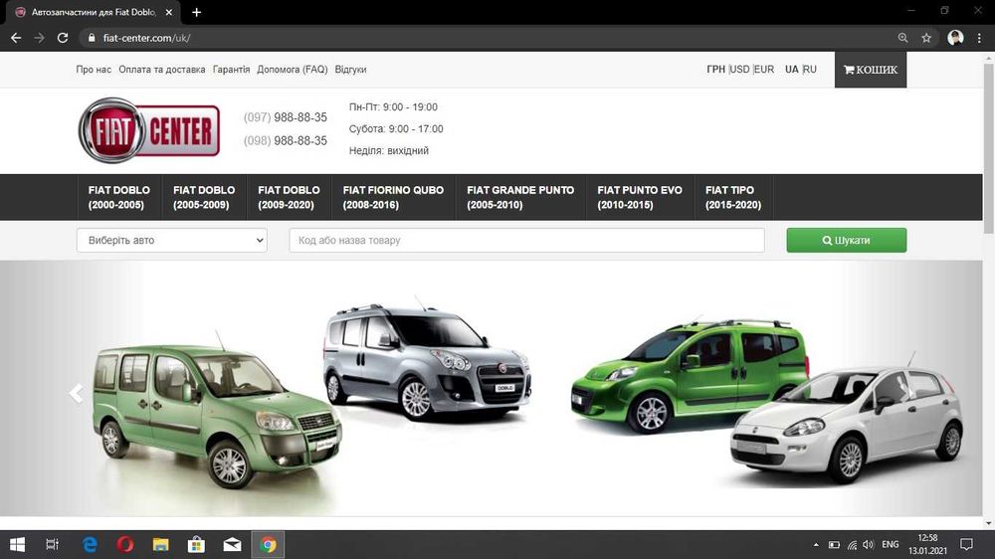The width and height of the screenshot is (995, 559).
Task: Open Windows Start menu
Action: pos(17,544)
